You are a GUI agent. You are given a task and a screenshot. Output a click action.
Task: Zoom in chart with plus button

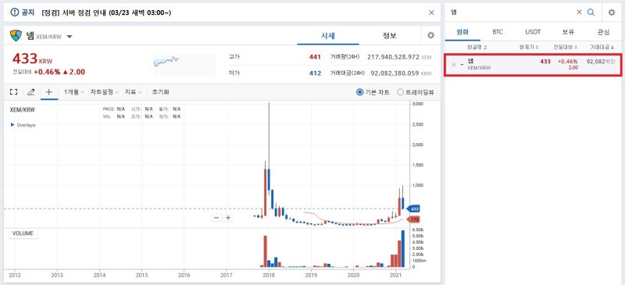click(228, 218)
